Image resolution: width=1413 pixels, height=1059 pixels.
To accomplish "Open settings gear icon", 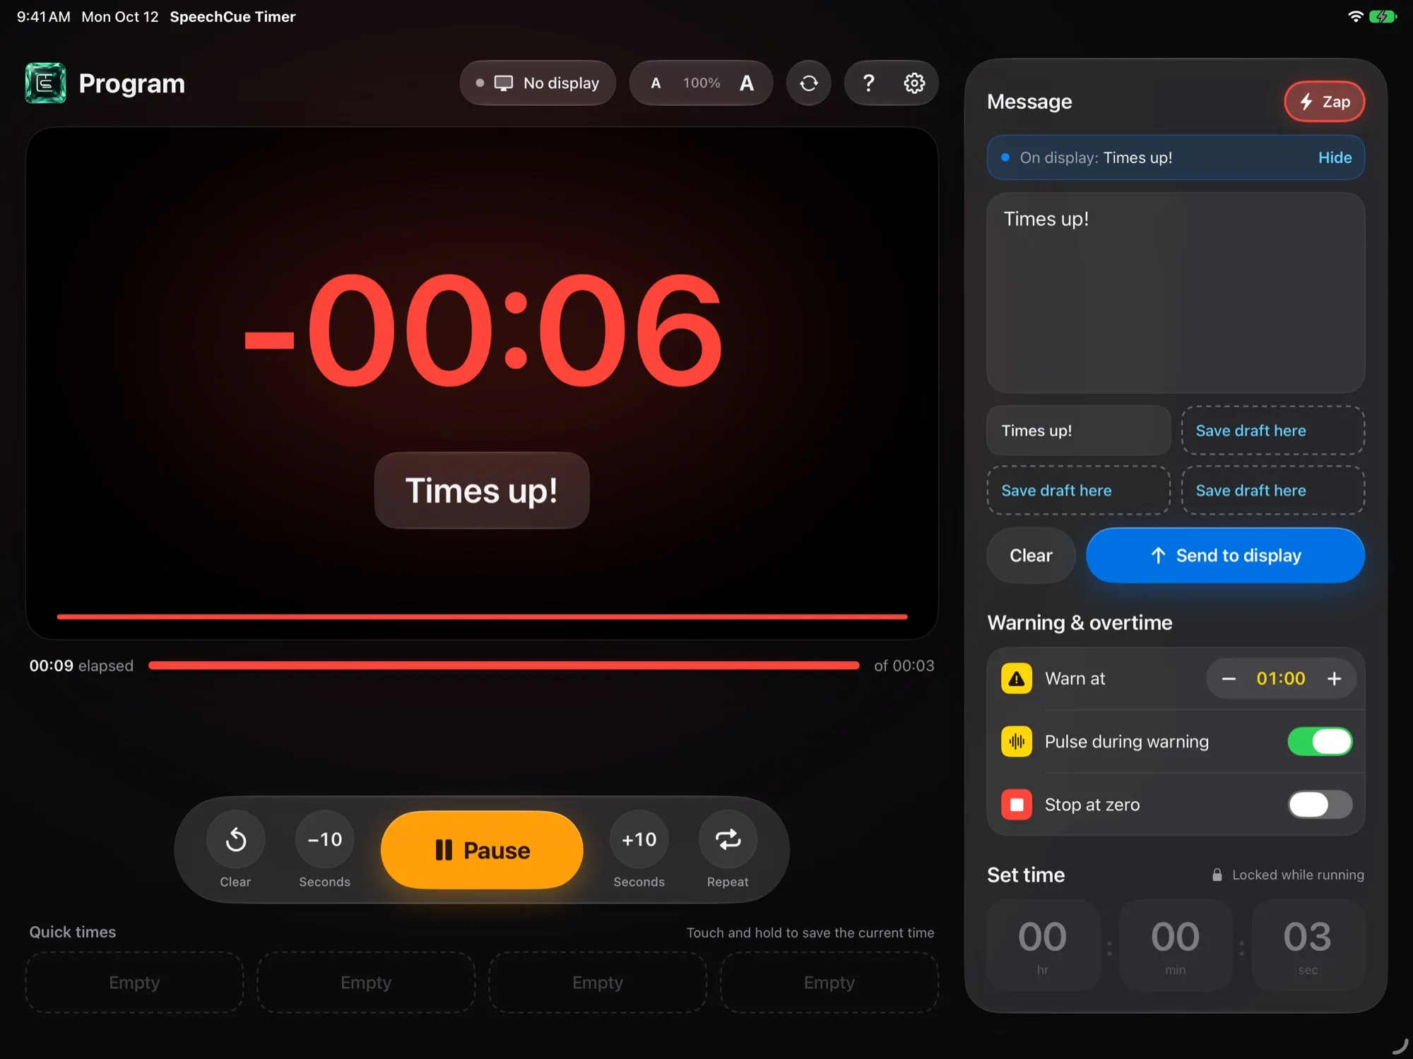I will click(914, 83).
